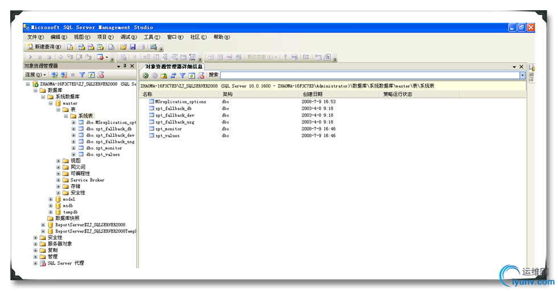The image size is (558, 291).
Task: Click the new Database Engine Query page icon
Action: 70,47
